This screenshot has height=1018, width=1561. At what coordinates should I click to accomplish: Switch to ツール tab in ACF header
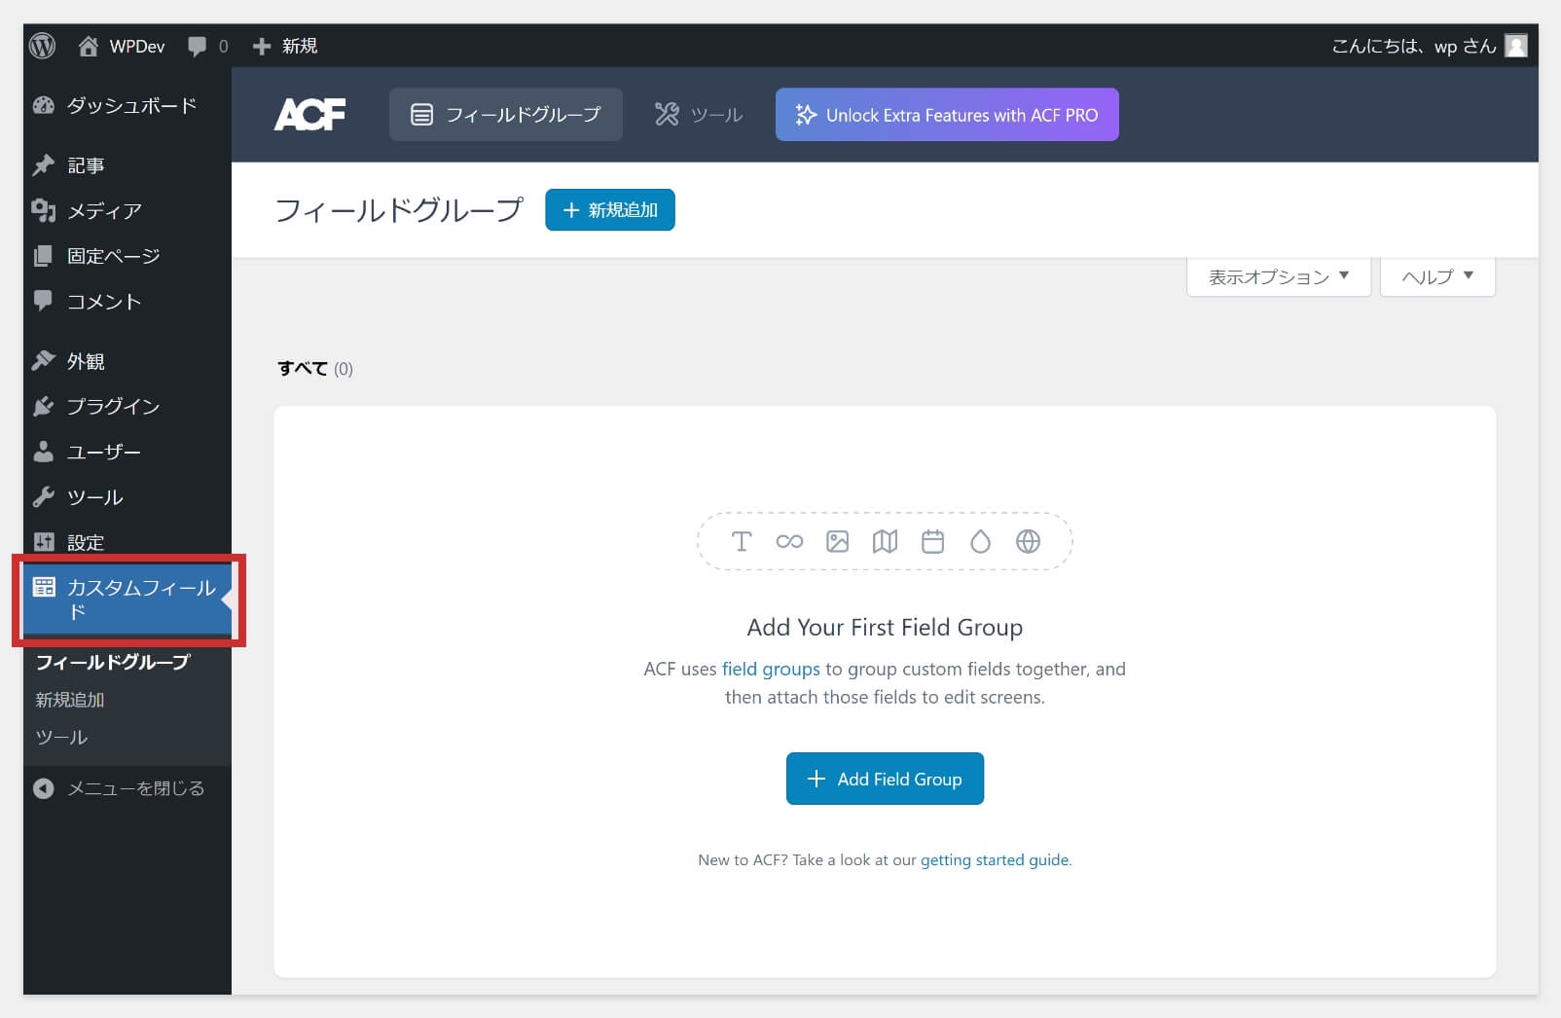(699, 115)
